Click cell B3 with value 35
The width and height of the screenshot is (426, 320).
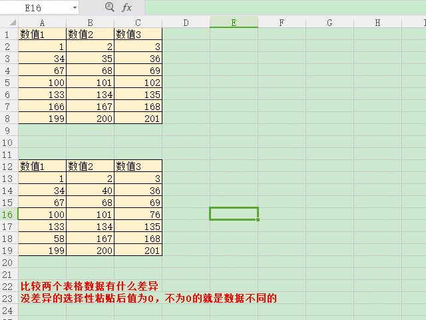91,58
